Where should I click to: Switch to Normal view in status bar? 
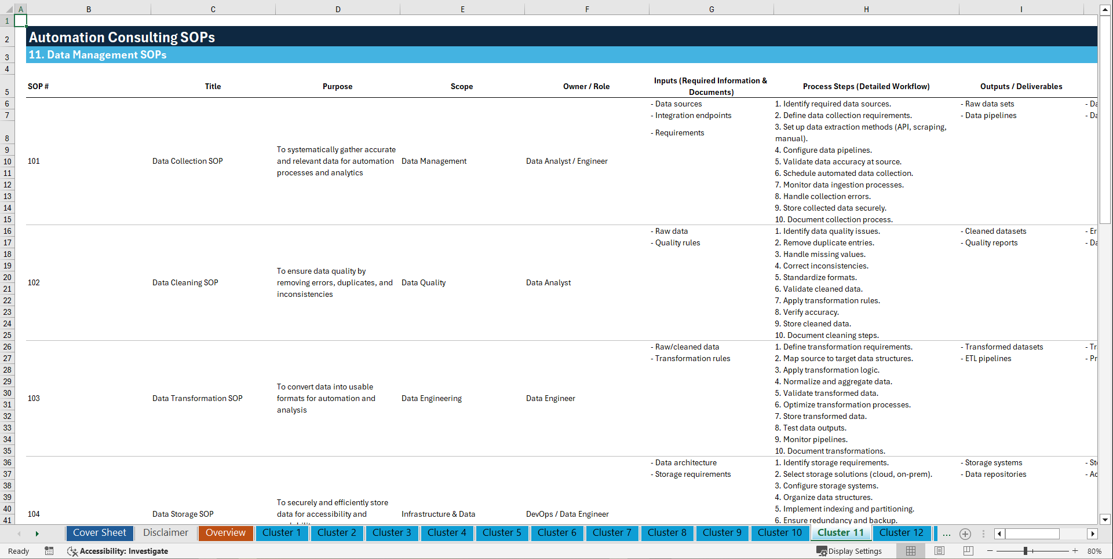910,551
